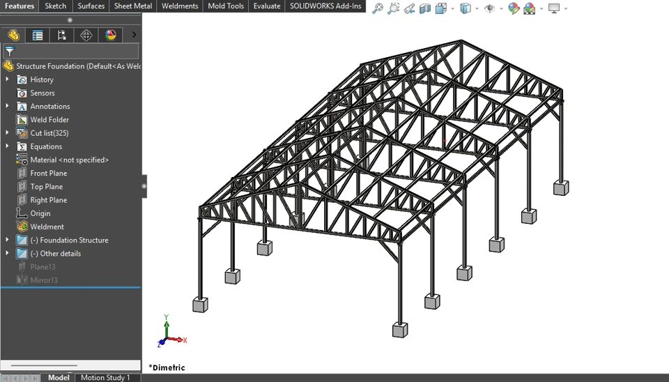Click the jump-to-first-tab arrow button
669x382 pixels.
(x=5, y=378)
